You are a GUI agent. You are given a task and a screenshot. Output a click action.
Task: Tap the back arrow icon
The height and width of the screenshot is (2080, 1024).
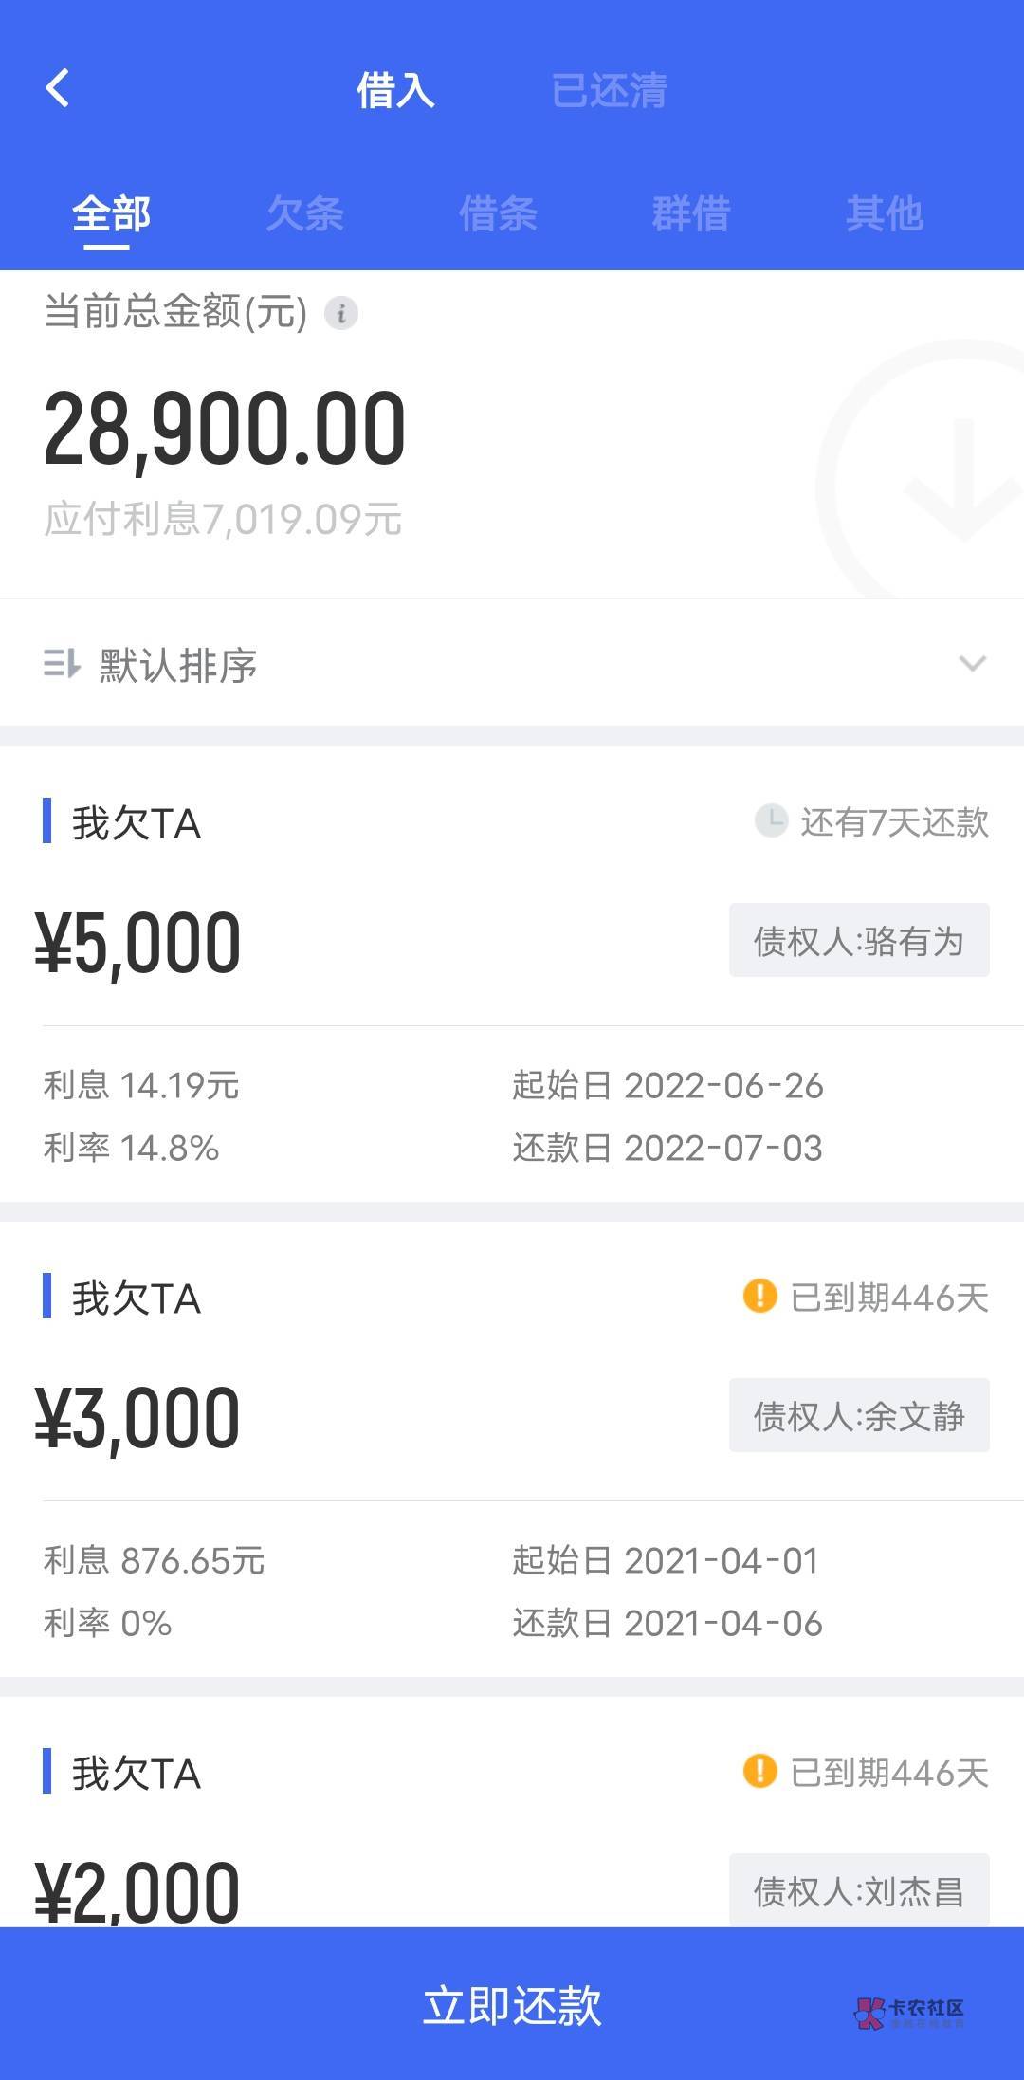coord(58,88)
